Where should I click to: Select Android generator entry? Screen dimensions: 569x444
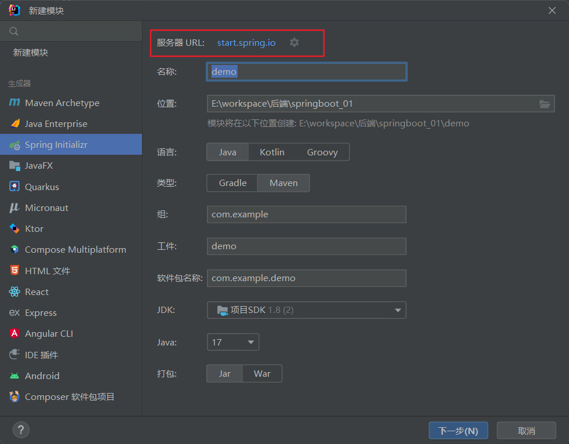coord(71,376)
